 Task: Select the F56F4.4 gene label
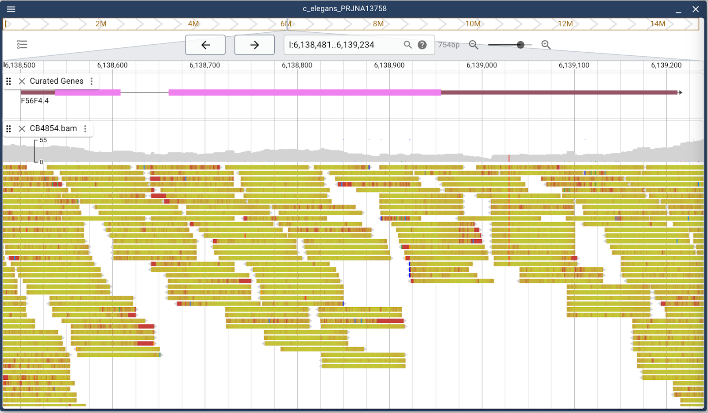coord(35,100)
